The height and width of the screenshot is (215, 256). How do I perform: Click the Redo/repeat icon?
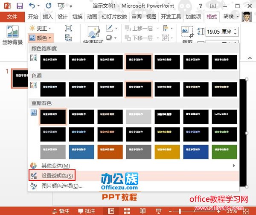click(x=48, y=6)
